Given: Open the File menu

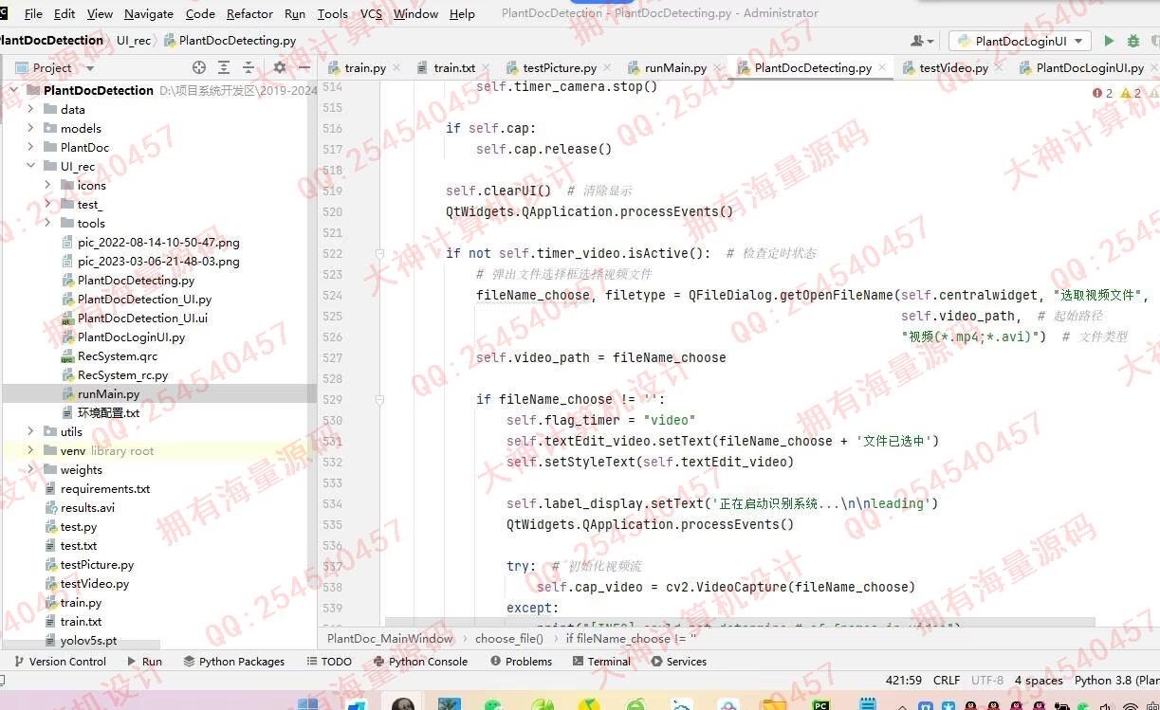Looking at the screenshot, I should point(33,13).
